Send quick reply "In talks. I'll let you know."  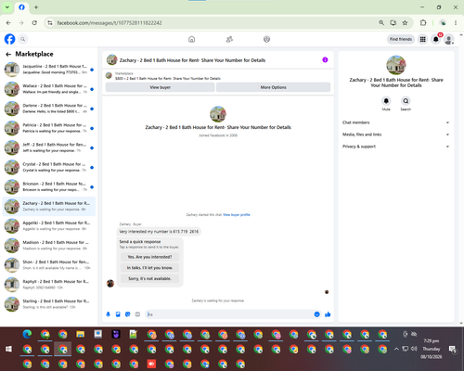pyautogui.click(x=149, y=268)
